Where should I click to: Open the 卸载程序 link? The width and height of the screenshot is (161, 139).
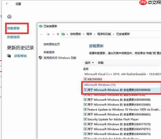(49, 52)
